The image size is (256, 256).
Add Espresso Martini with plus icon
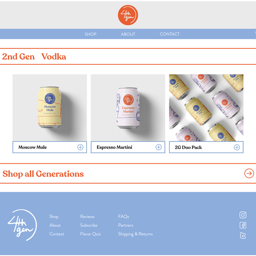pos(159,147)
